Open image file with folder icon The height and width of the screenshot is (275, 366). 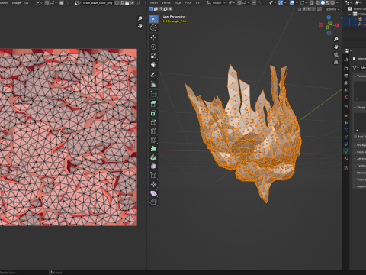127,3
